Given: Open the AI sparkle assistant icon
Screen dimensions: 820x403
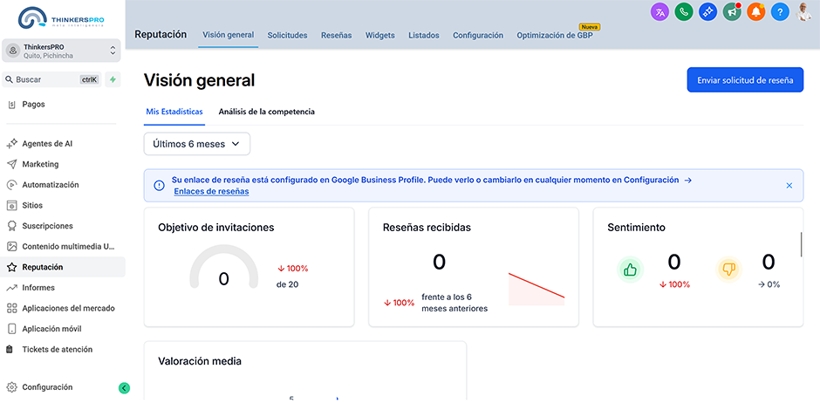Looking at the screenshot, I should click(x=708, y=12).
